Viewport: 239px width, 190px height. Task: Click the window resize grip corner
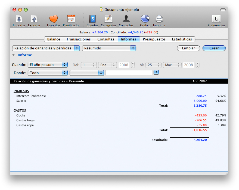(x=226, y=173)
